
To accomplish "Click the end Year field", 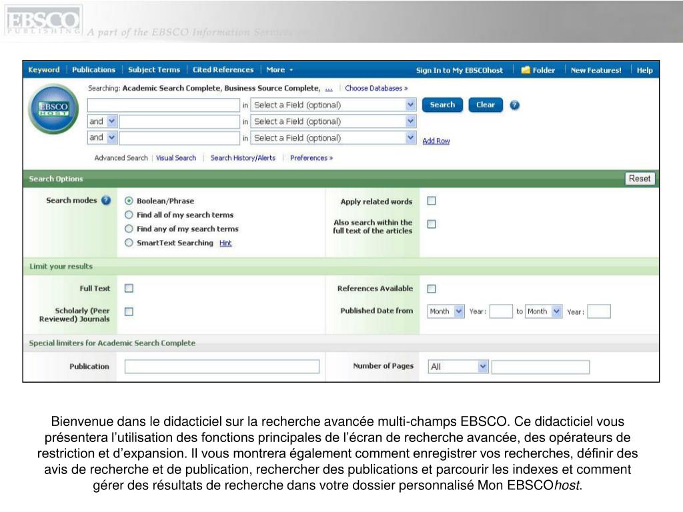I will (599, 311).
